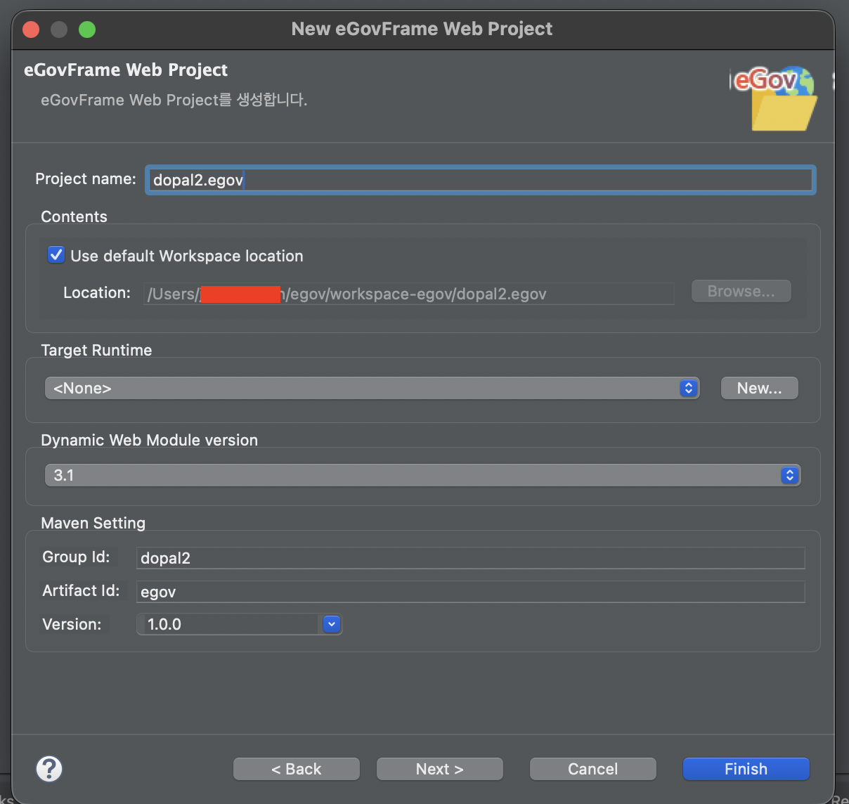The image size is (849, 804).
Task: Open the Target Runtime <None> dropdown
Action: pyautogui.click(x=372, y=388)
